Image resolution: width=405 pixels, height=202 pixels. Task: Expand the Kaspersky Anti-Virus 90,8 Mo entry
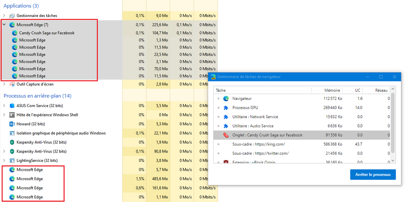pyautogui.click(x=4, y=151)
